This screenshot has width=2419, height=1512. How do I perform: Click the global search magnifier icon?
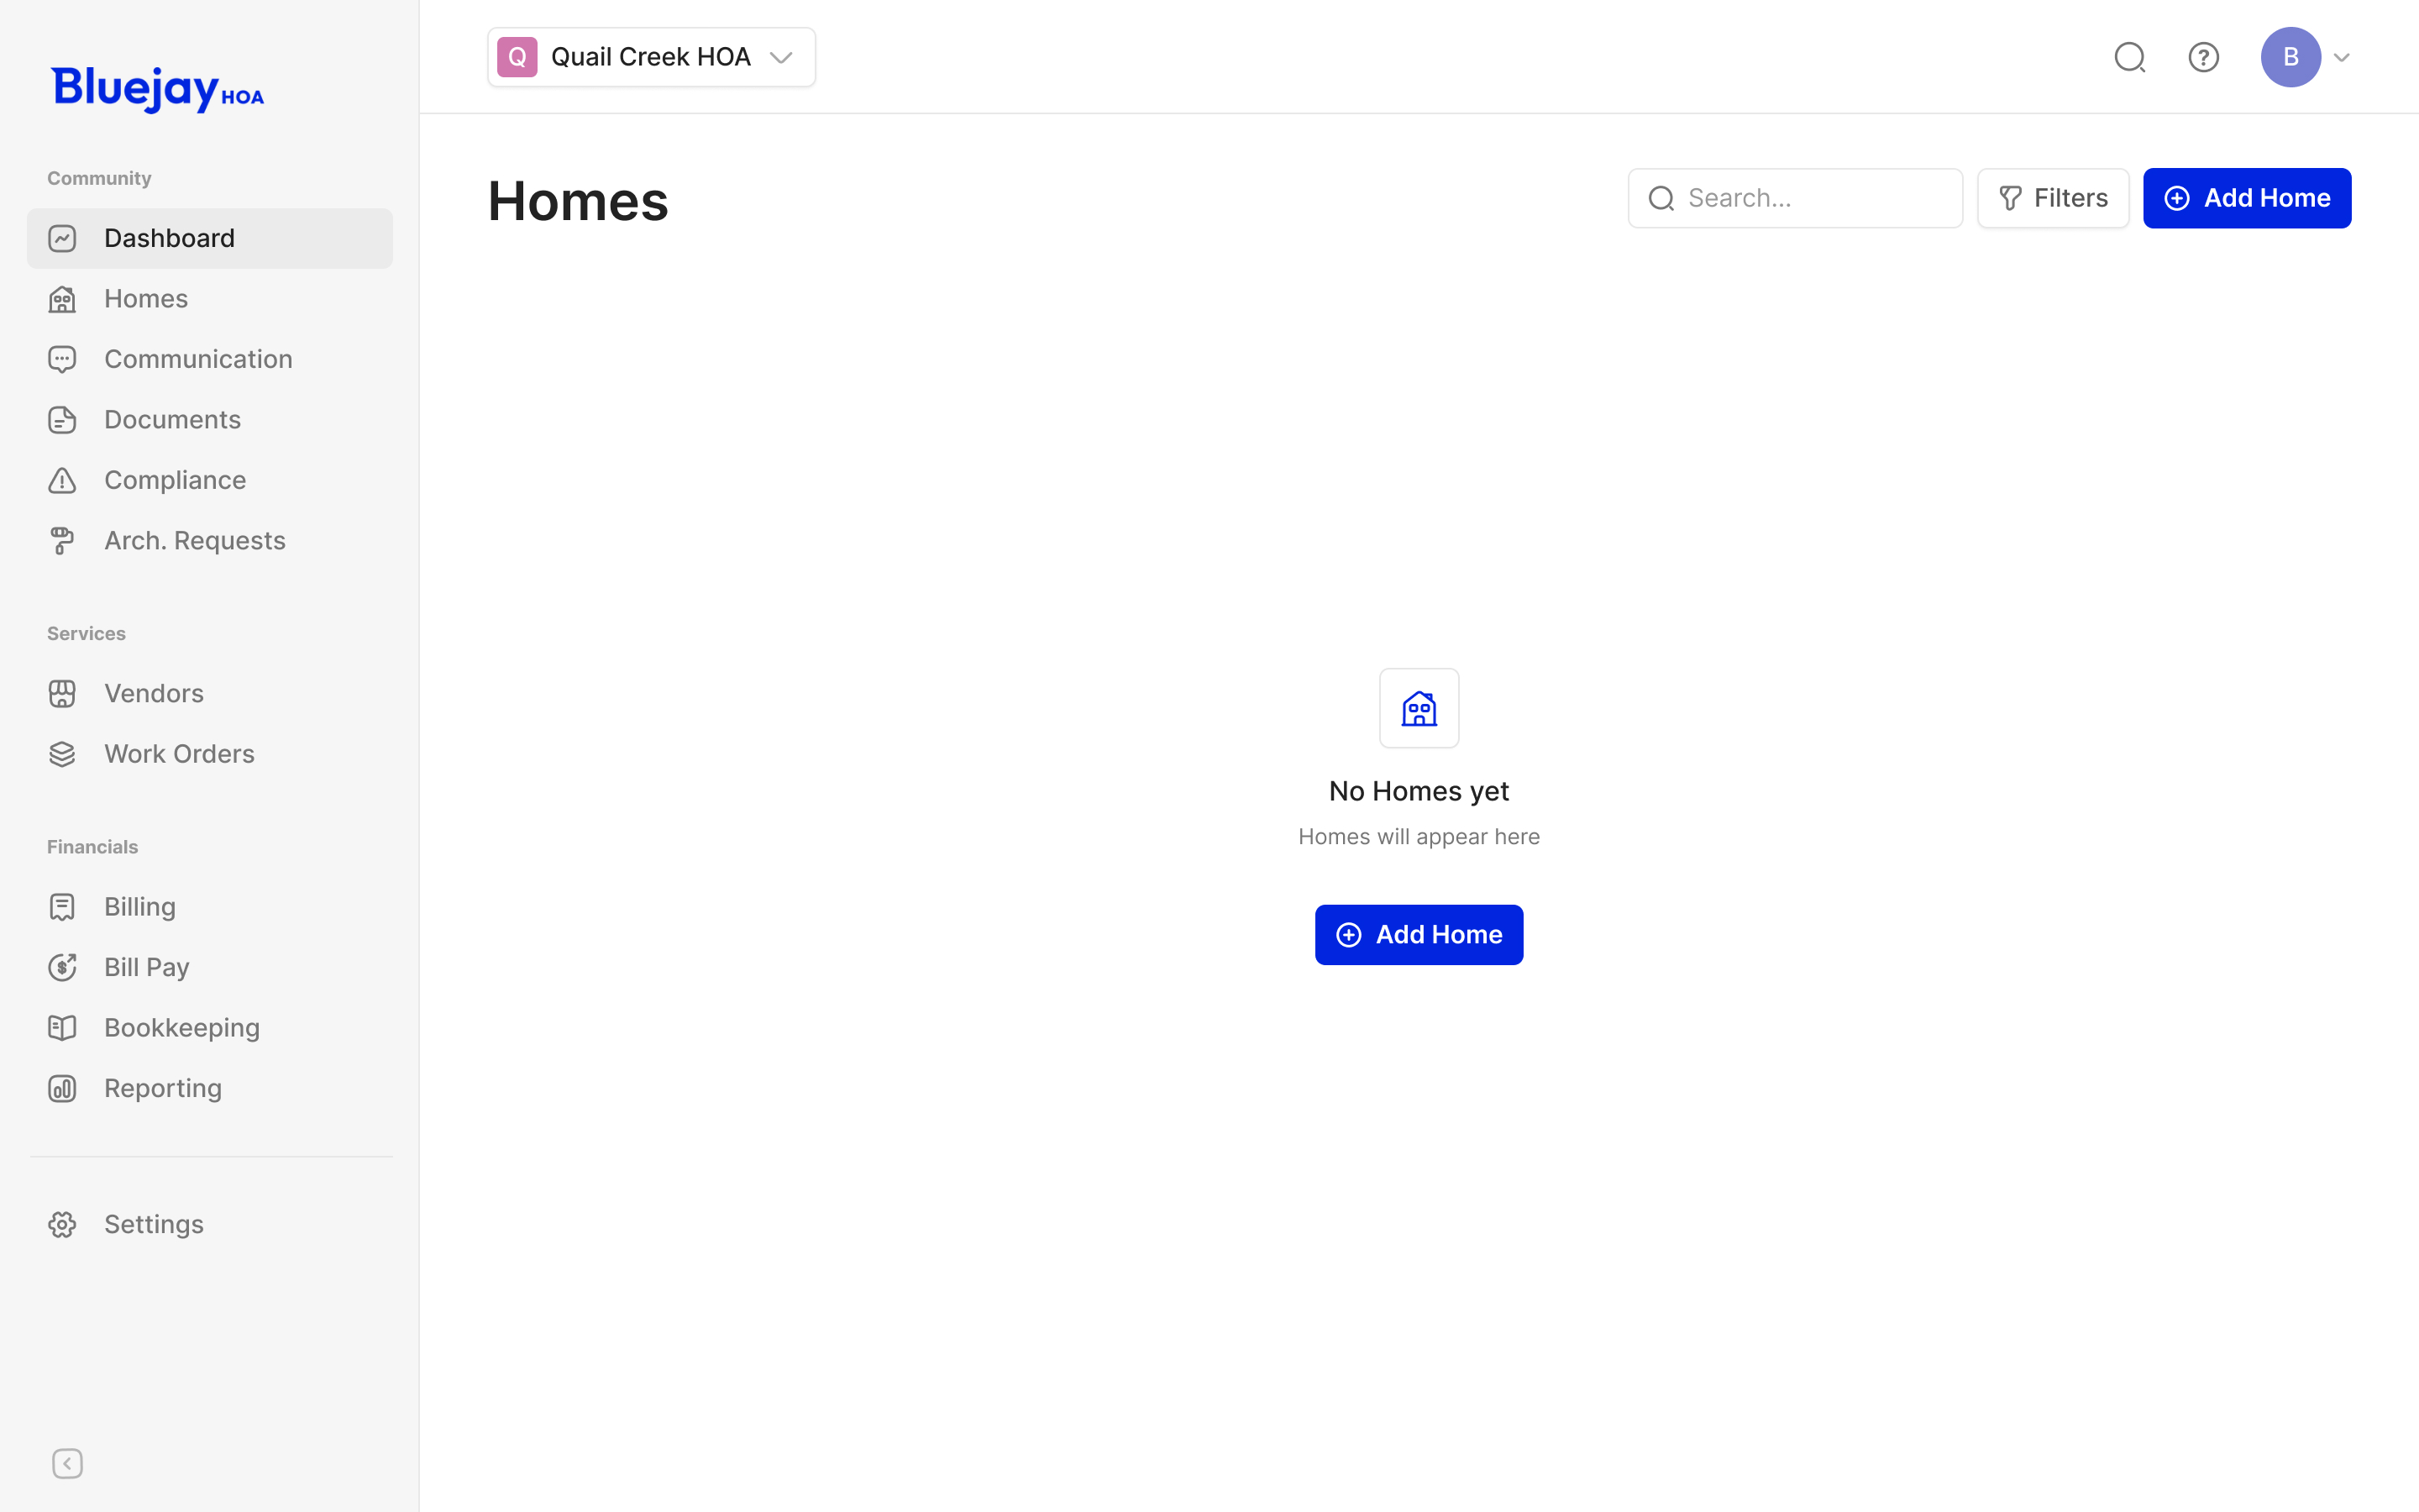[x=2129, y=57]
